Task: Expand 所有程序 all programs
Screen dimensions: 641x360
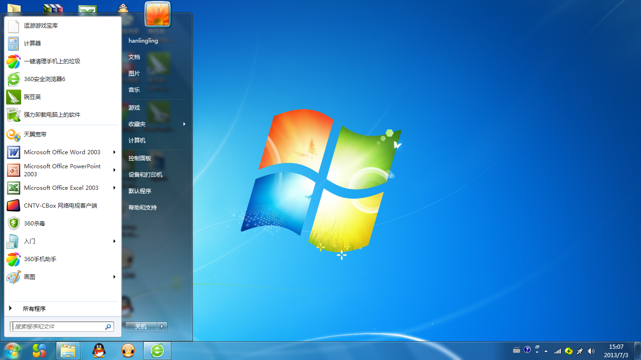Action: (x=63, y=309)
